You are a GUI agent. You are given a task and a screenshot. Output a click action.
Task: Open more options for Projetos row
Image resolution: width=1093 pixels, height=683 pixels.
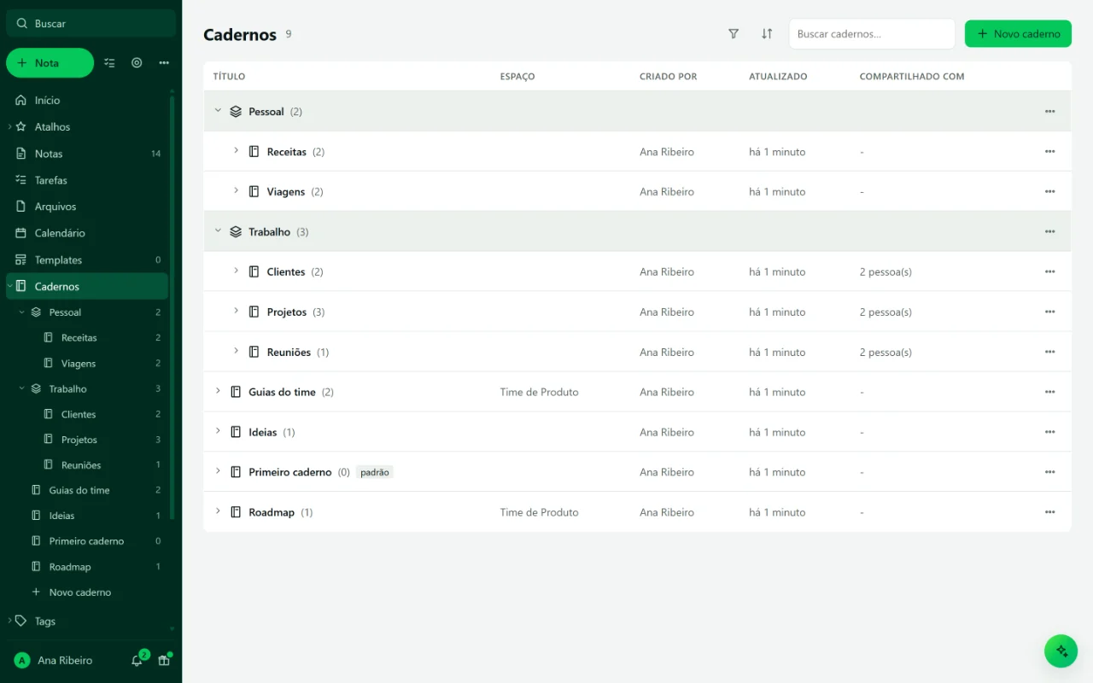pyautogui.click(x=1049, y=312)
